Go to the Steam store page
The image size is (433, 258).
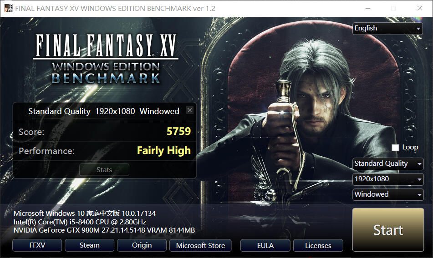[x=90, y=245]
